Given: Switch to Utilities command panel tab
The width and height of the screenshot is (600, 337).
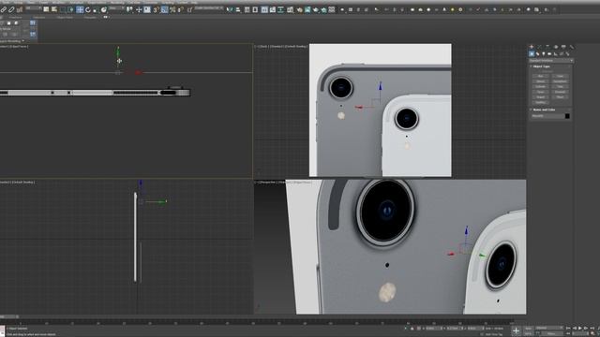Looking at the screenshot, I should (x=572, y=47).
